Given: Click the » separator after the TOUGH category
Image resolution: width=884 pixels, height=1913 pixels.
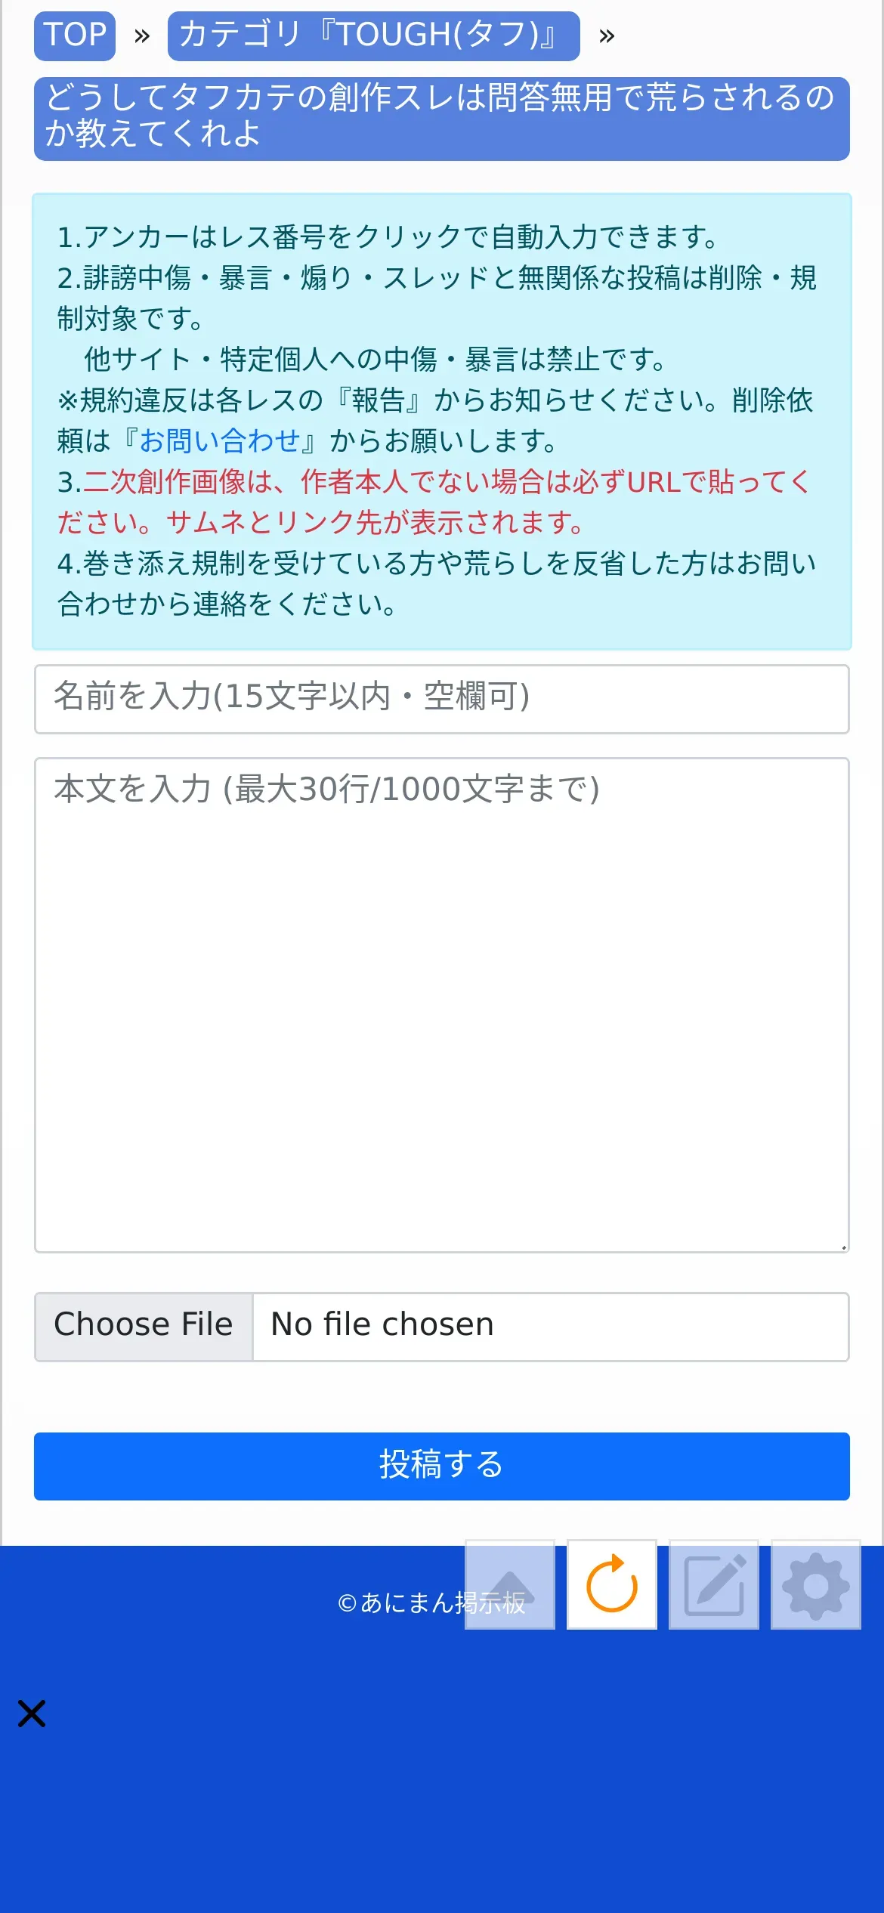Looking at the screenshot, I should pos(607,36).
